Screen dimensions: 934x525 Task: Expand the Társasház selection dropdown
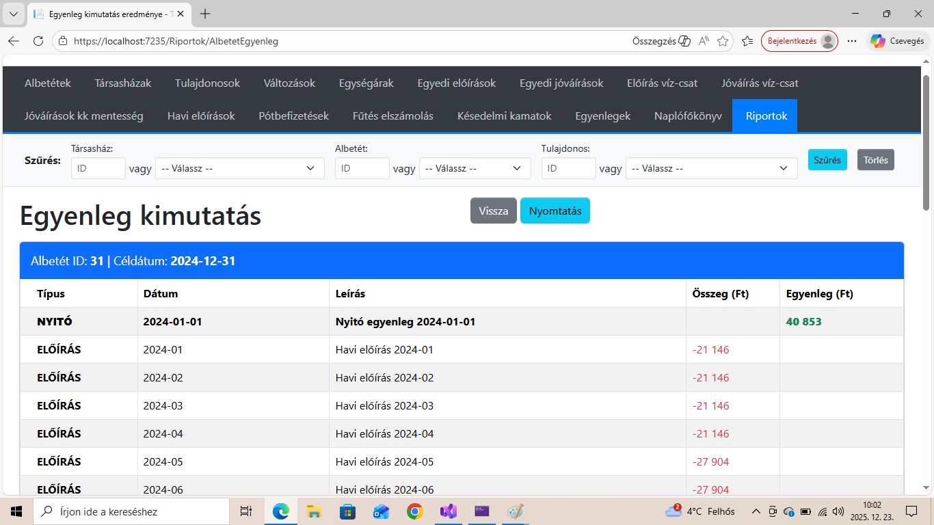(239, 168)
